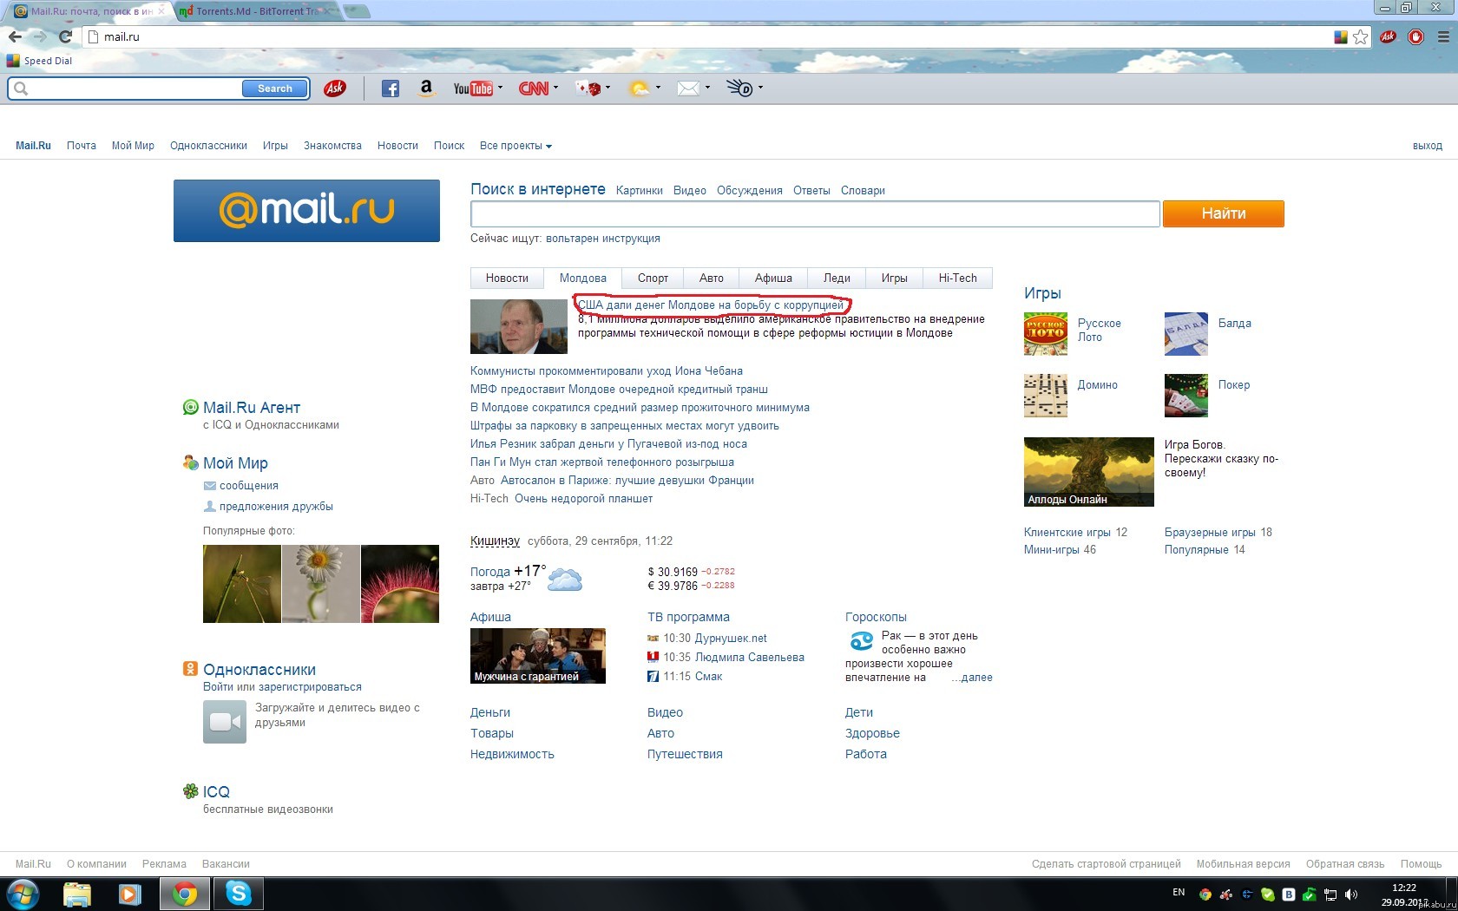Screen dimensions: 1458x911
Task: Click the blue toolbar Search button
Action: [x=274, y=88]
